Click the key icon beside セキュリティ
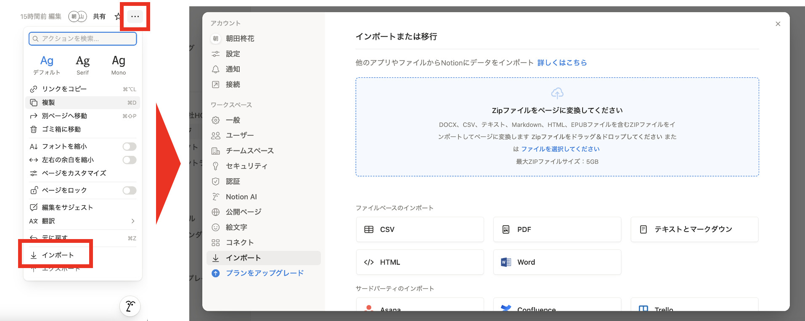 pos(216,166)
